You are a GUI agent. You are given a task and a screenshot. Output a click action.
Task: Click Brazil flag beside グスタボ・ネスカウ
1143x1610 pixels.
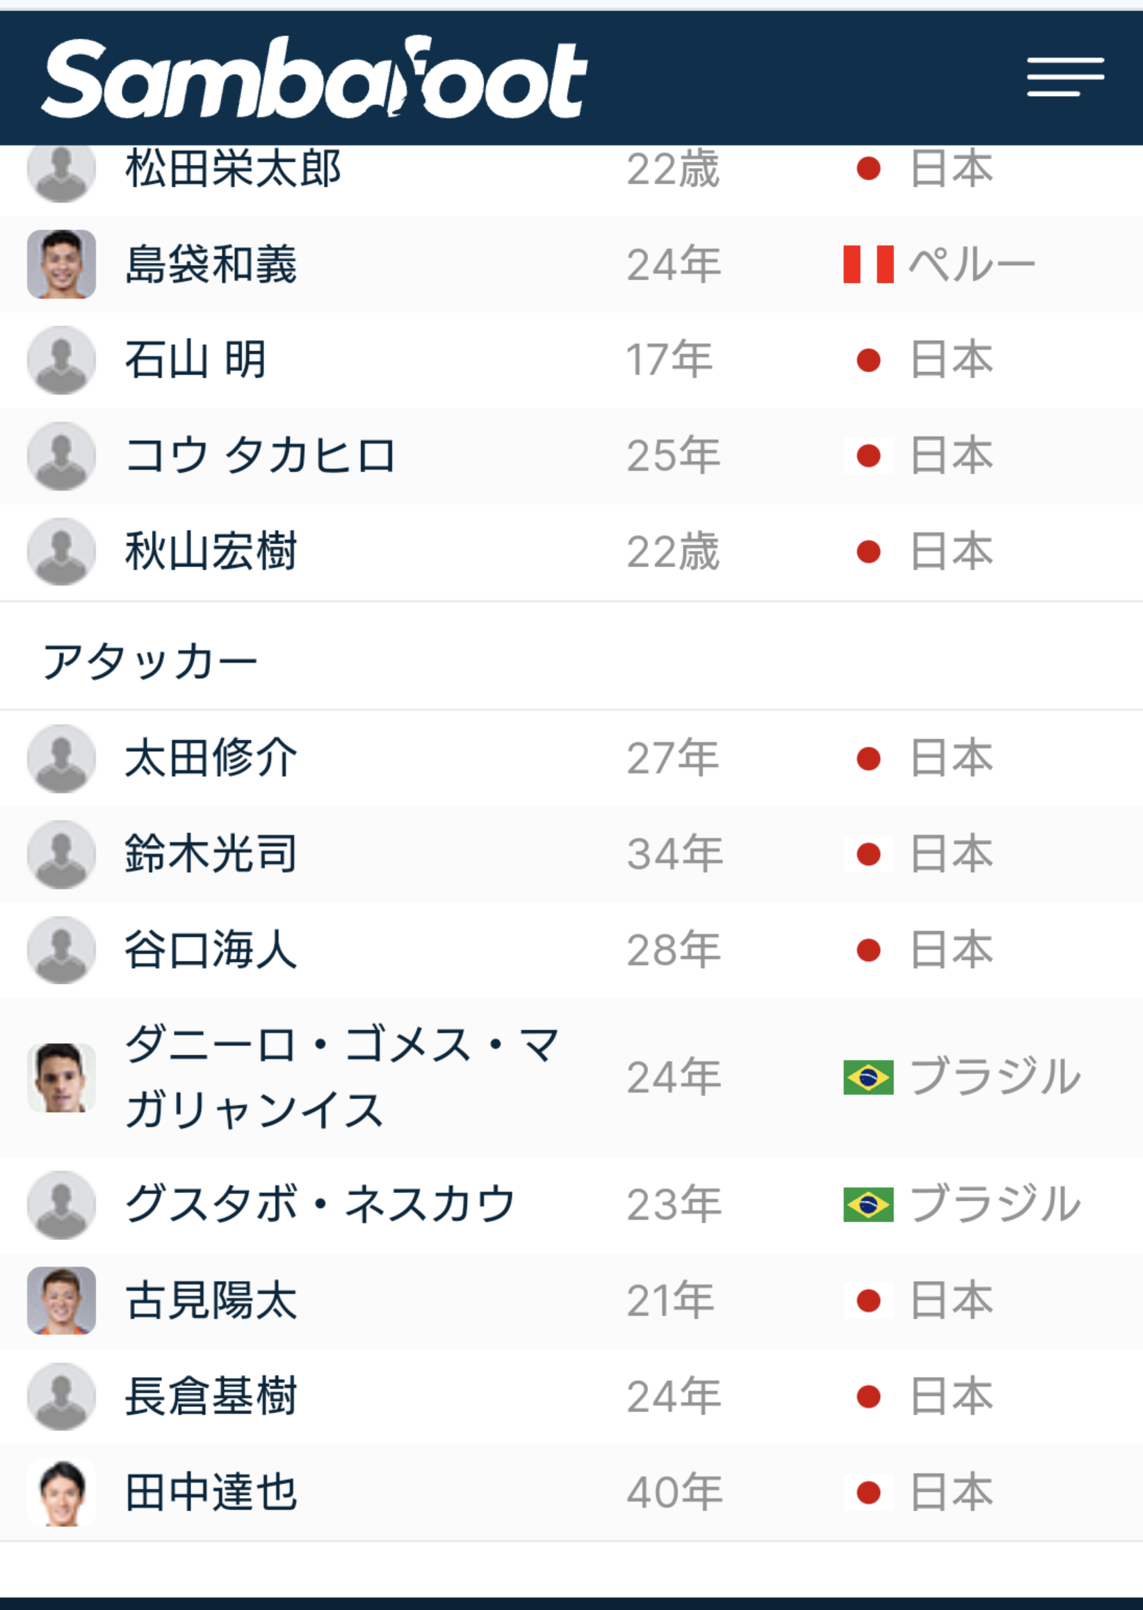point(868,1205)
